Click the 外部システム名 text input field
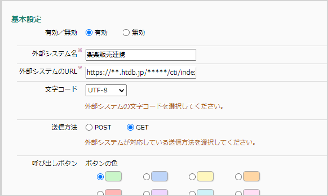Image resolution: width=328 pixels, height=196 pixels. coord(141,55)
